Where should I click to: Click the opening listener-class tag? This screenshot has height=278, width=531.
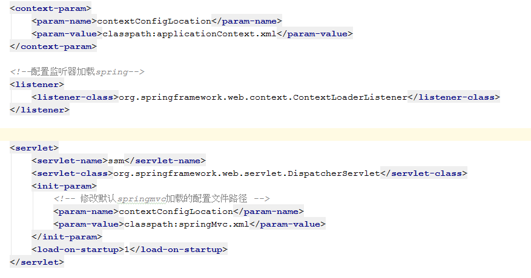click(75, 97)
